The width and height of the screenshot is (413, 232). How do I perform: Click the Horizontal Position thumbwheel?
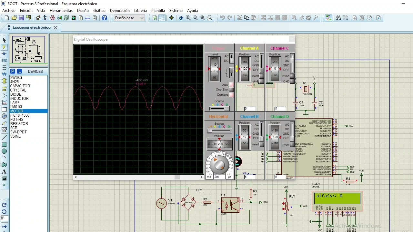click(219, 144)
